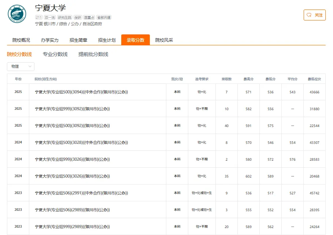
Task: Click the 保研 tag
Action: 78,18
